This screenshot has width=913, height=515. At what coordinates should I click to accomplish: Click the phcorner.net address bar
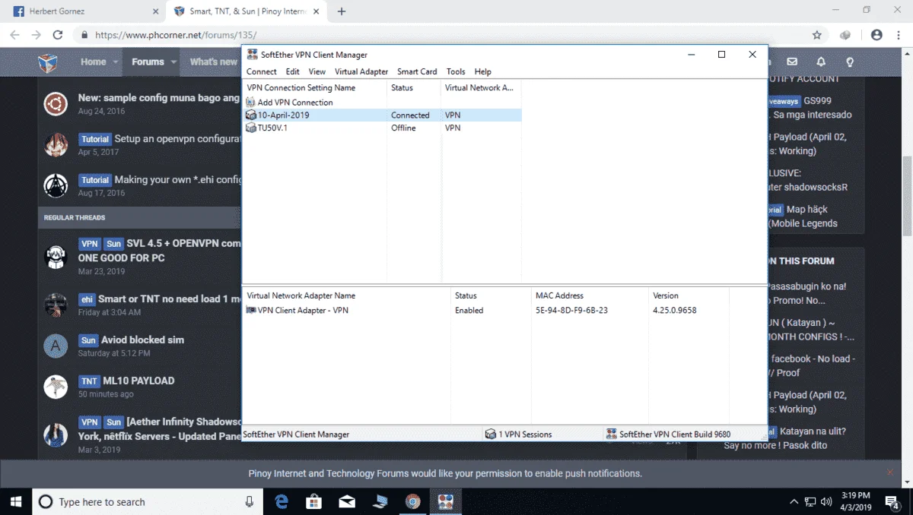pos(441,35)
